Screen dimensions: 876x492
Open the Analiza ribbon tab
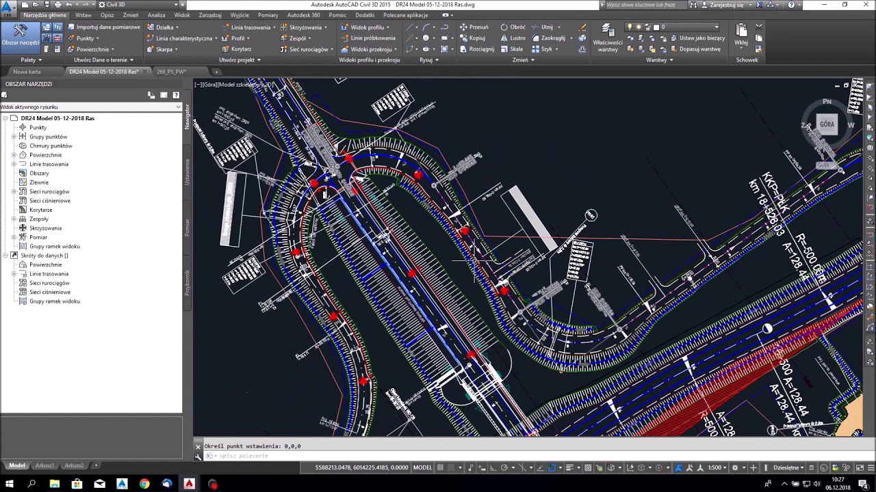156,14
